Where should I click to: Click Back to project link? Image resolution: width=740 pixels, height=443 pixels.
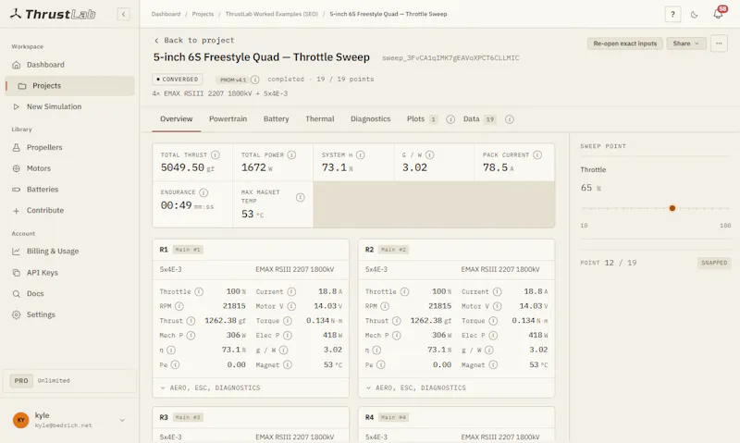[x=194, y=40]
